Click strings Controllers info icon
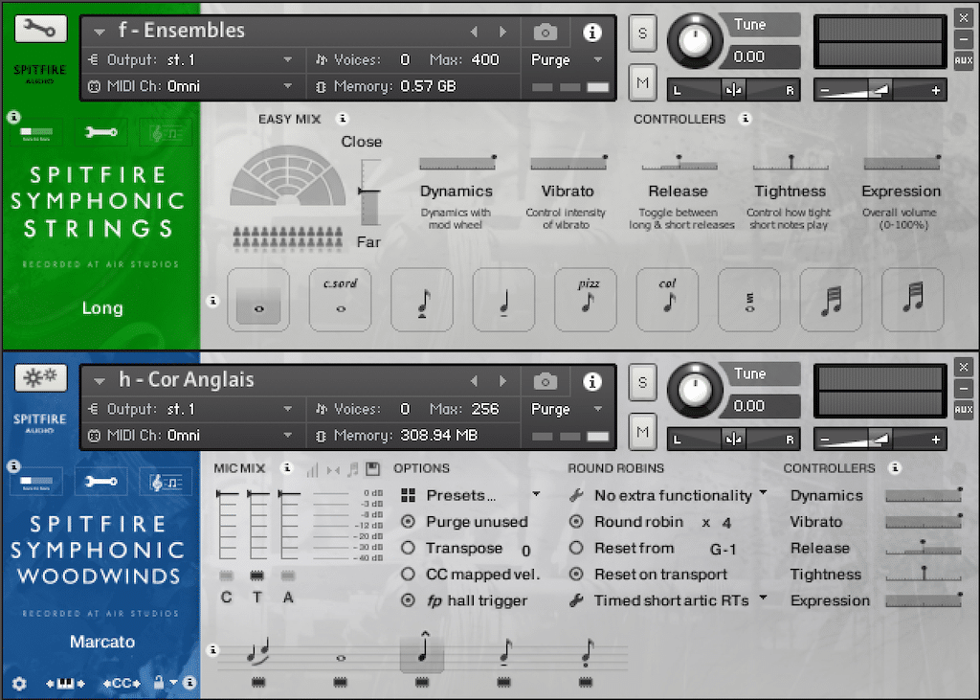980x700 pixels. (745, 118)
